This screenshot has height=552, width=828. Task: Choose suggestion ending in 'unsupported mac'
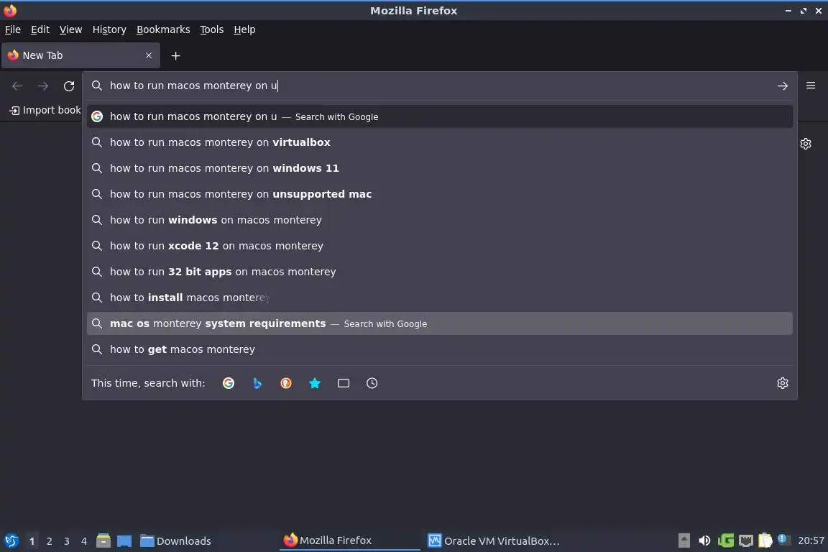439,194
